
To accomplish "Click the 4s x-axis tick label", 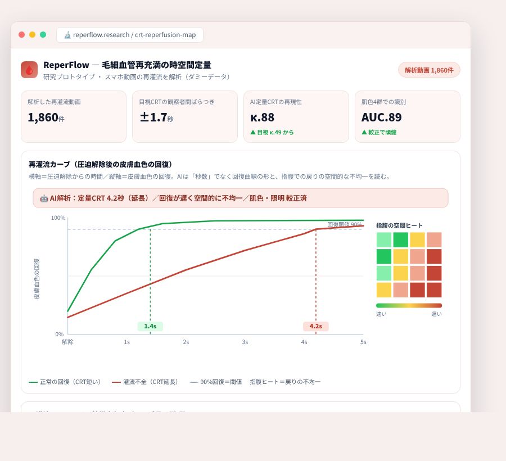I will (x=304, y=342).
